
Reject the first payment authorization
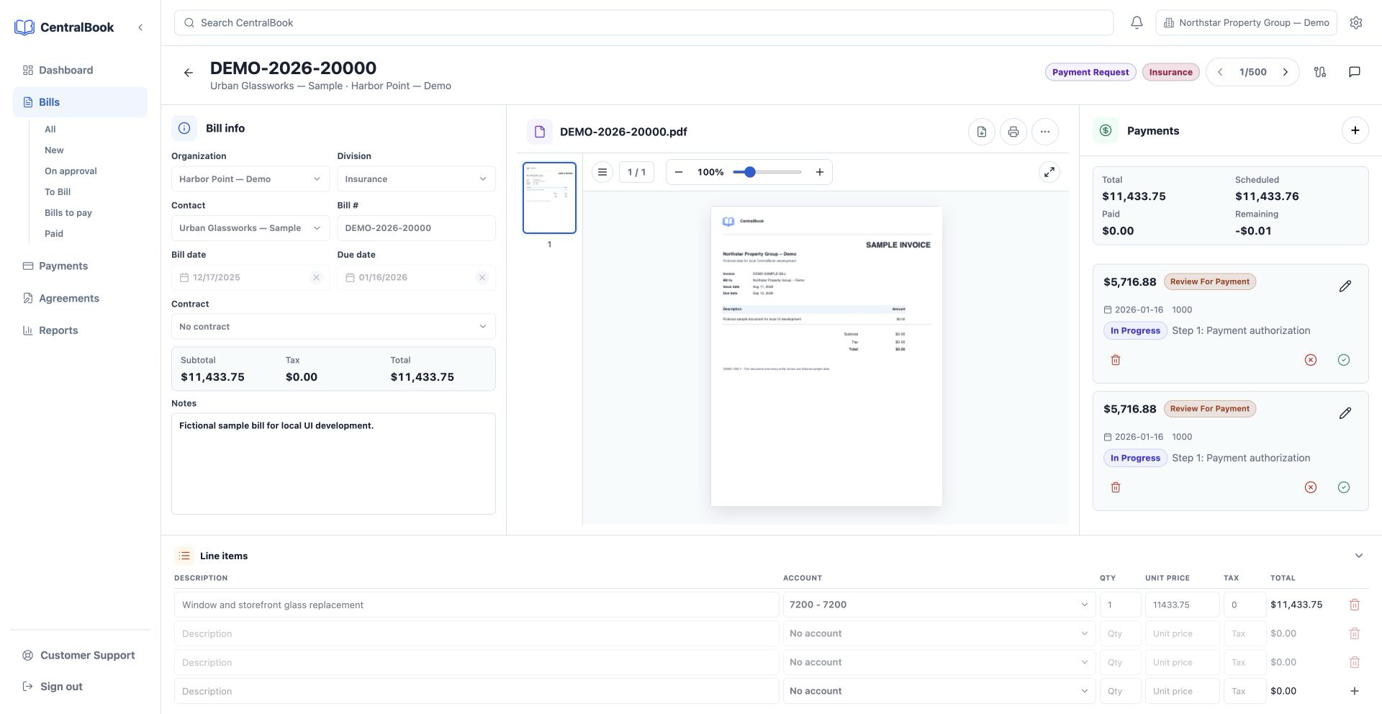tap(1311, 360)
